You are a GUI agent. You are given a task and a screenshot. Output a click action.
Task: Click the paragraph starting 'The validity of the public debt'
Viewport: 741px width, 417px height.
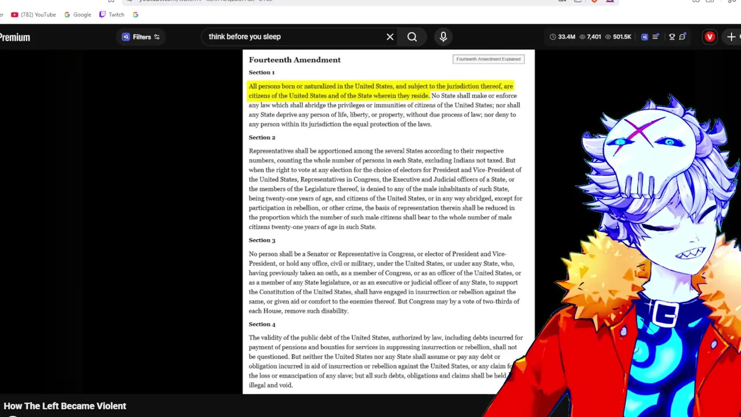[386, 361]
